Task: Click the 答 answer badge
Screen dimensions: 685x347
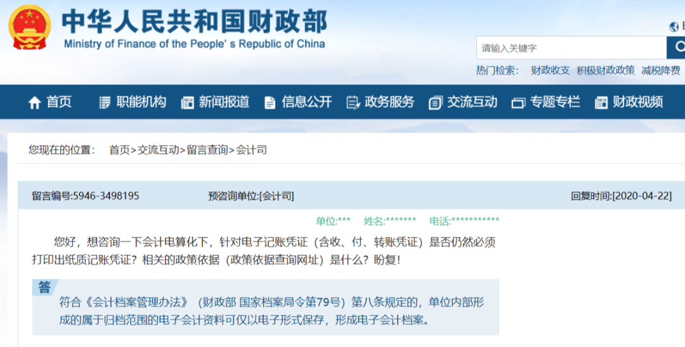Action: [x=44, y=287]
